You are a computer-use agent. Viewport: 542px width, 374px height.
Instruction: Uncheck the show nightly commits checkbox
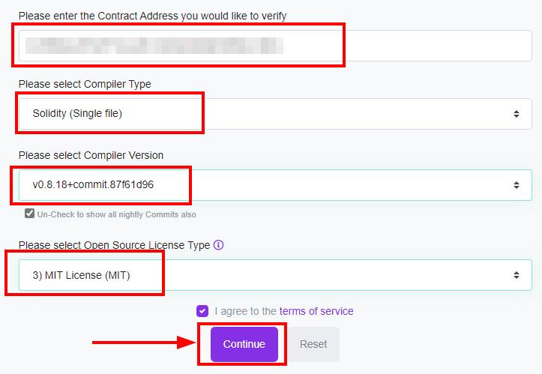30,214
